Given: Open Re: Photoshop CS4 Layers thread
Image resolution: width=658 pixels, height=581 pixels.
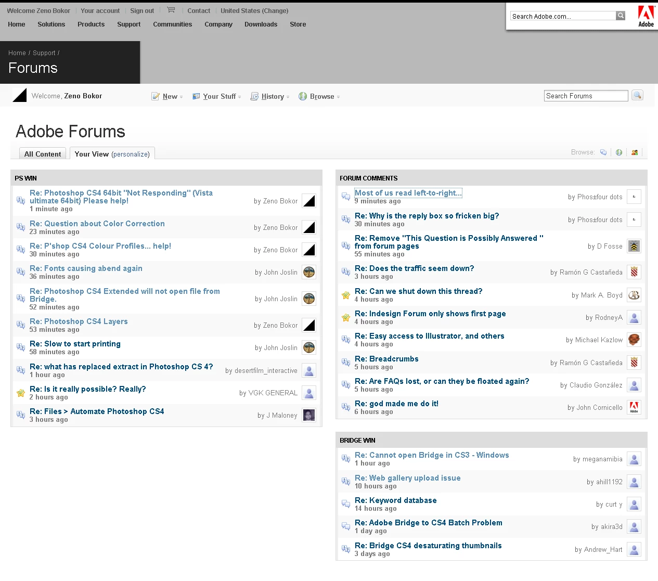Looking at the screenshot, I should [x=79, y=321].
